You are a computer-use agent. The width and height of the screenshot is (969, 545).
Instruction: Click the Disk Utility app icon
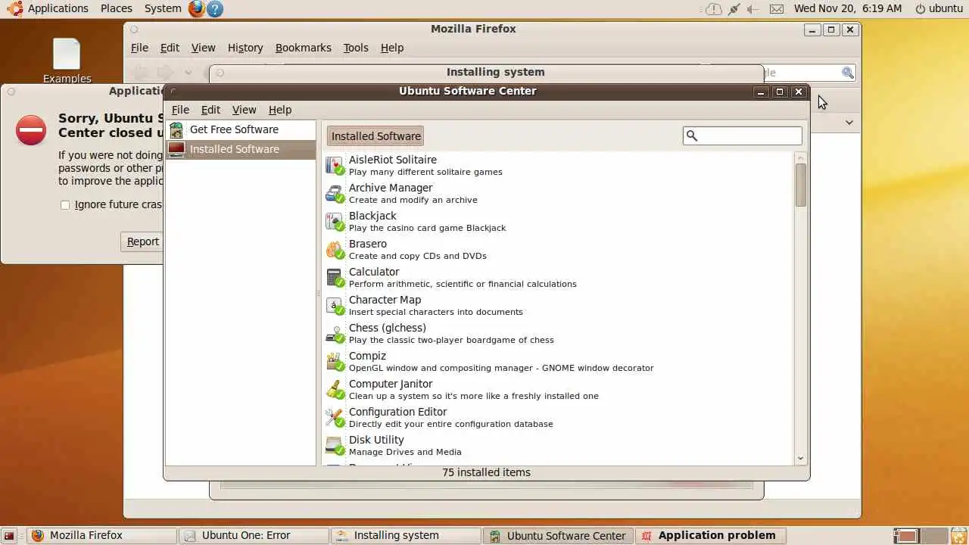(x=335, y=446)
